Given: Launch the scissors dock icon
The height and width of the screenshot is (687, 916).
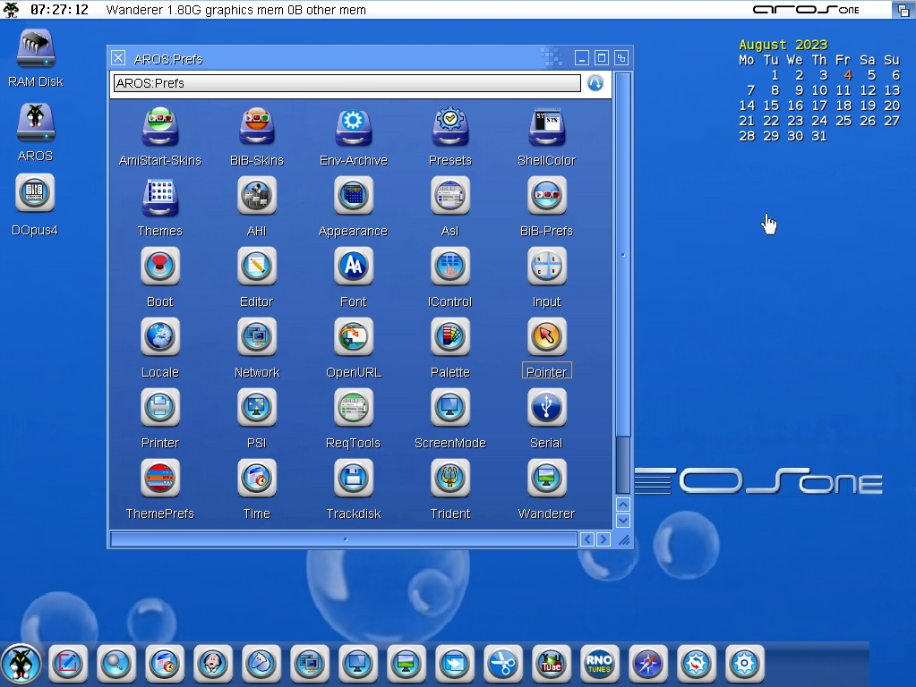Looking at the screenshot, I should point(503,665).
